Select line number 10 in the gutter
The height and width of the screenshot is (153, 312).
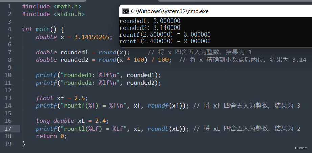8,75
